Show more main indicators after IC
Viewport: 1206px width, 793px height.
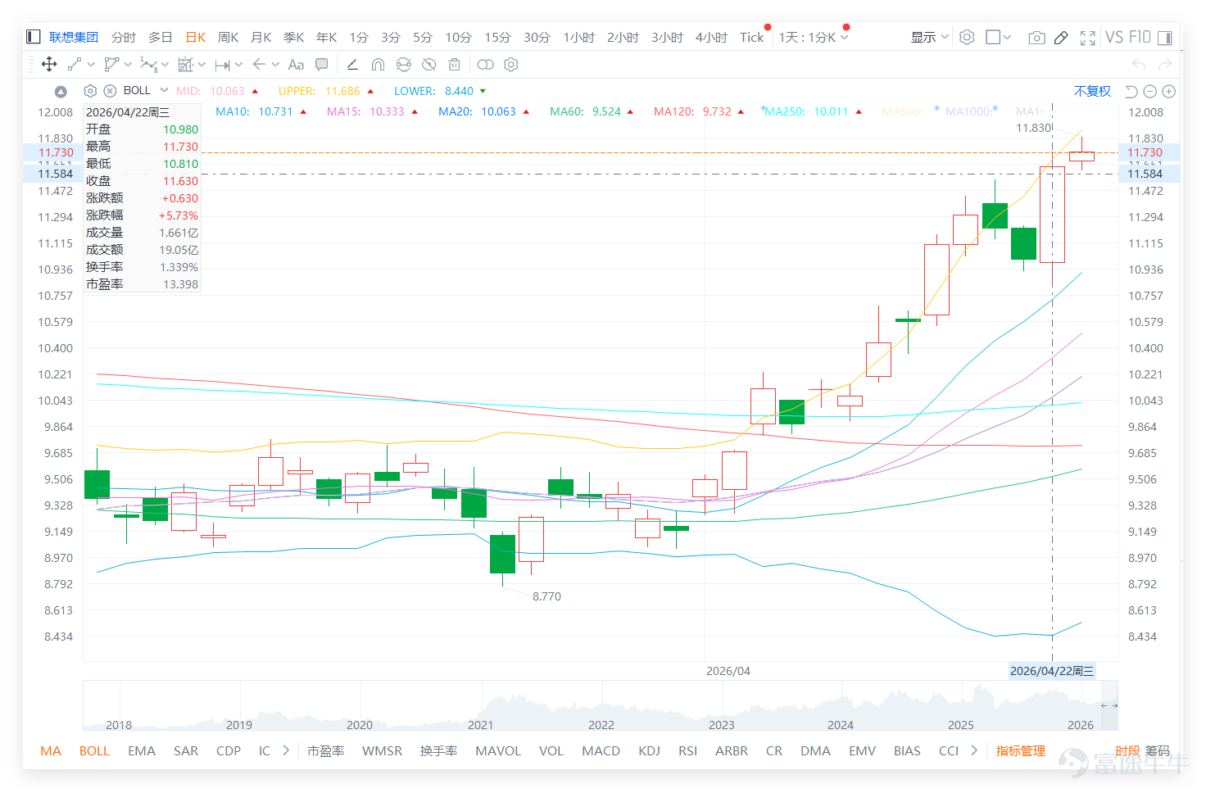[x=286, y=750]
